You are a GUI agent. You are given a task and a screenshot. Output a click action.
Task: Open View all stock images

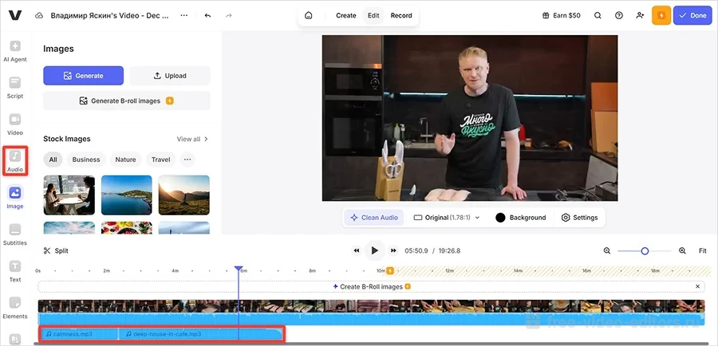pyautogui.click(x=192, y=140)
